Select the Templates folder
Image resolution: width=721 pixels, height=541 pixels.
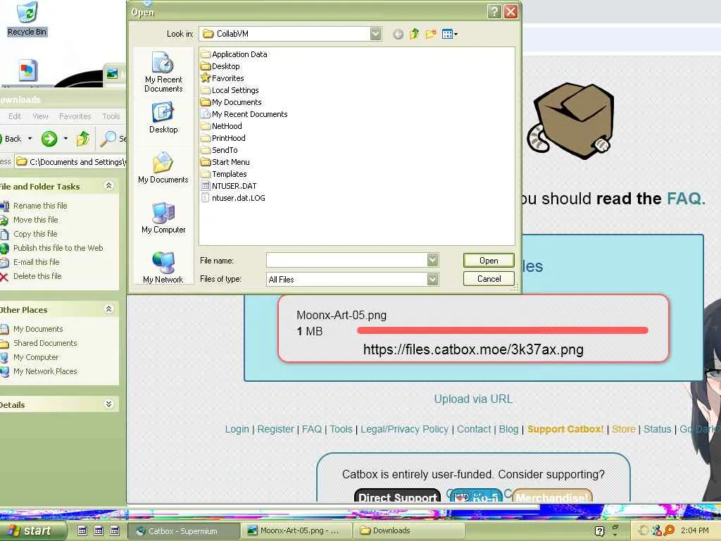point(224,174)
